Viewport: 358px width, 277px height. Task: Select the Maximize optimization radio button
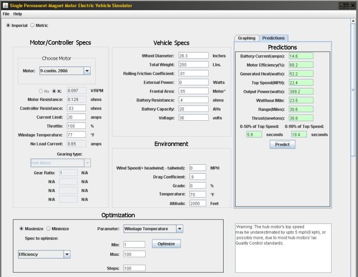tap(22, 229)
